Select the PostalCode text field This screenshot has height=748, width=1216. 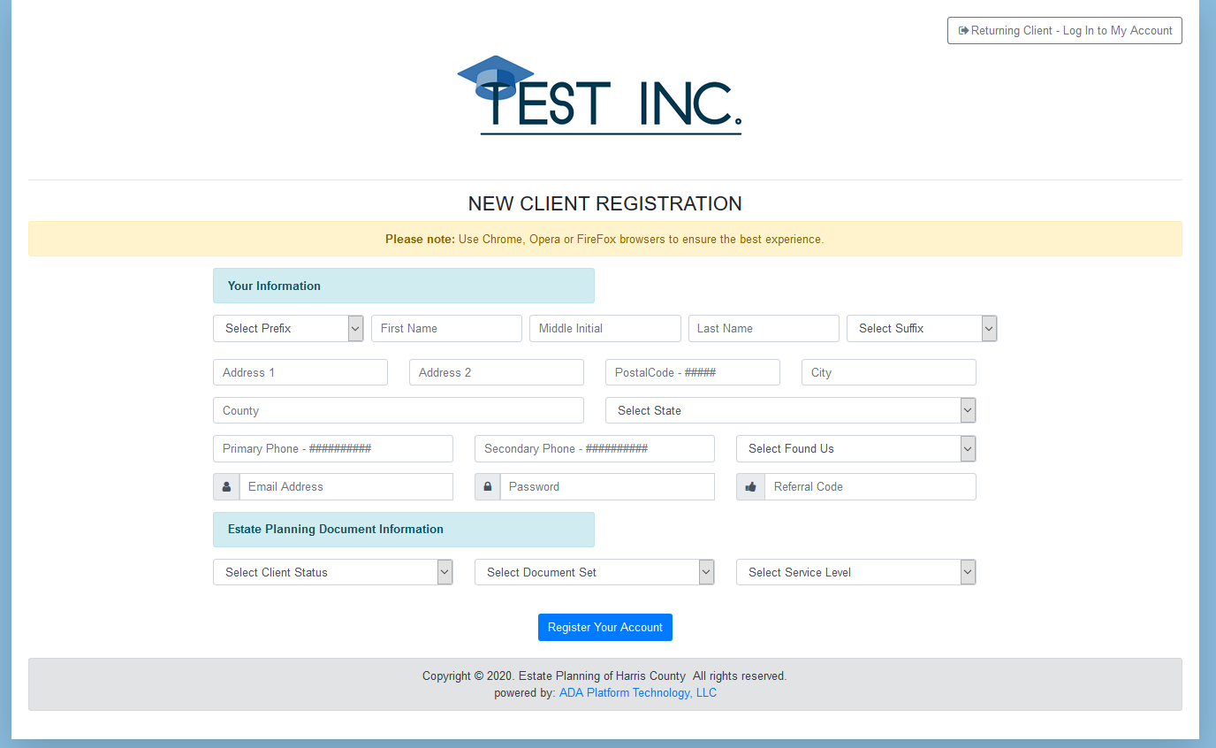(x=692, y=372)
